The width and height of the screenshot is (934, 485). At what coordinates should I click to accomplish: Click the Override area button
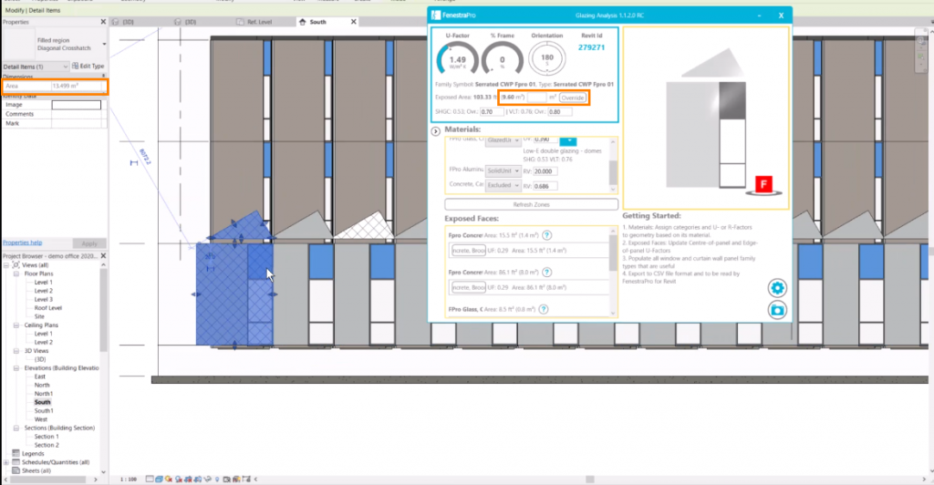click(x=573, y=98)
